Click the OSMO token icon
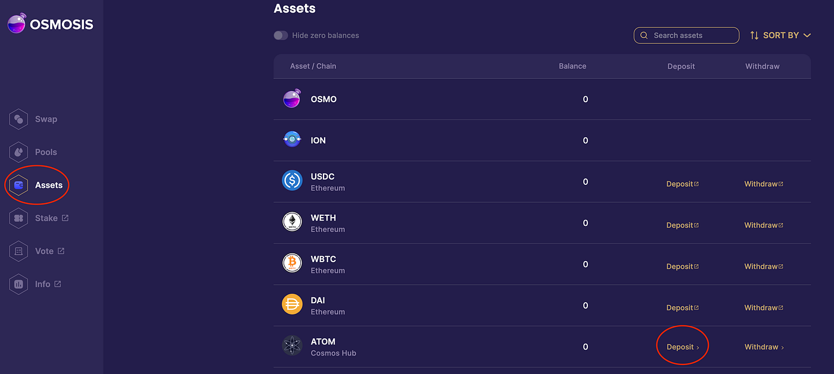834x374 pixels. coord(292,99)
